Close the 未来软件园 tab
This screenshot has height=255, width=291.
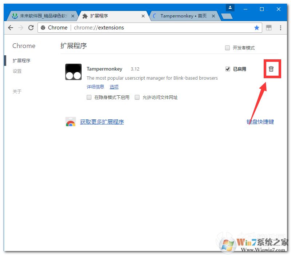[73, 16]
